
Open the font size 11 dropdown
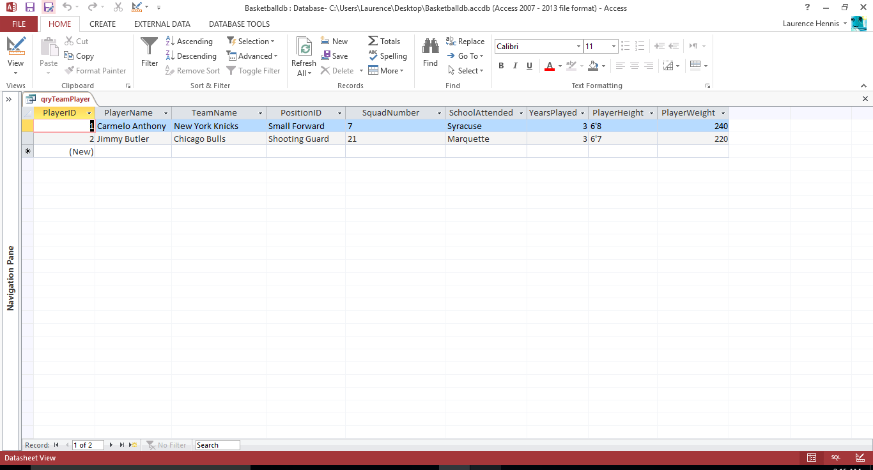614,47
